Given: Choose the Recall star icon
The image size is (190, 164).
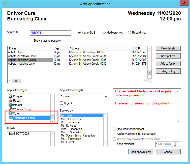Looking at the screenshot, I should pyautogui.click(x=11, y=101).
